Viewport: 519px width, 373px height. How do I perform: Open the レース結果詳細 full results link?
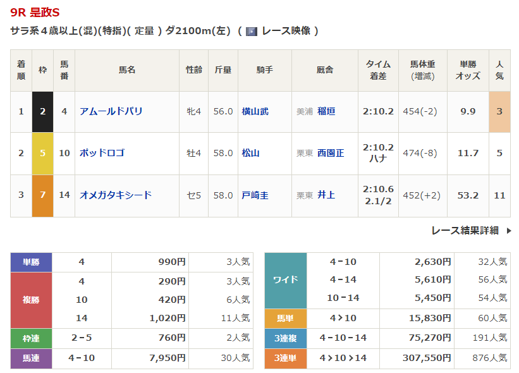pos(465,231)
